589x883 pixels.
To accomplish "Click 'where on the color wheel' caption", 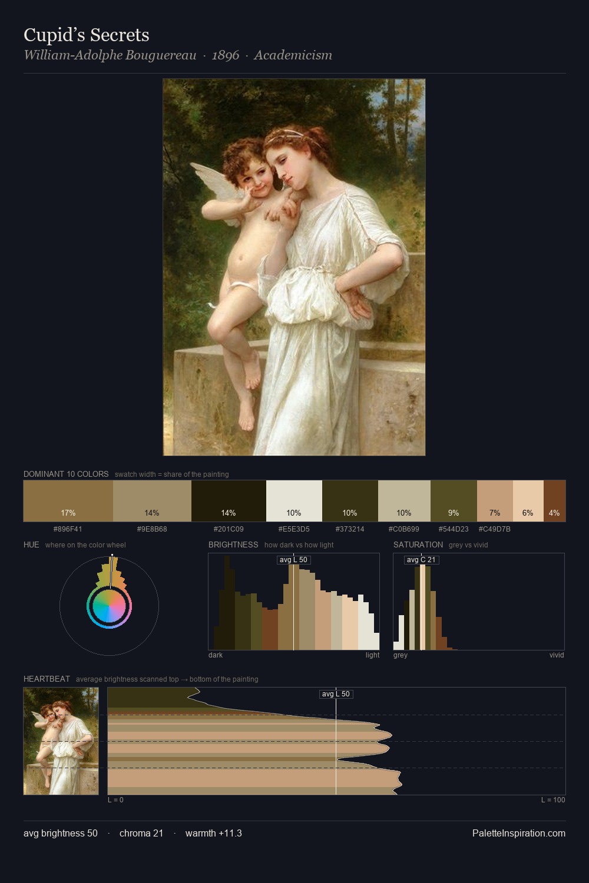I will (85, 545).
